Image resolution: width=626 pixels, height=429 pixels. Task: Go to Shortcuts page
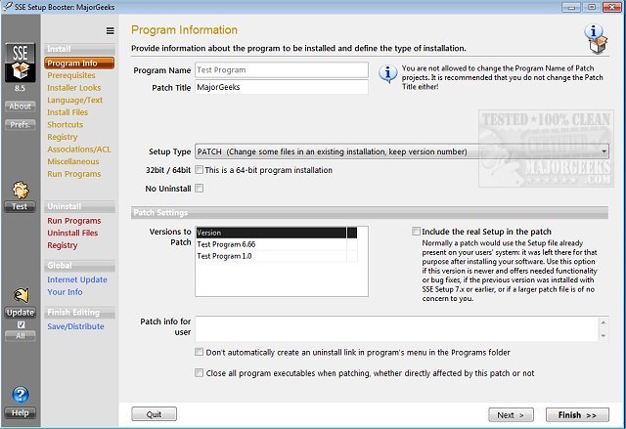click(66, 125)
